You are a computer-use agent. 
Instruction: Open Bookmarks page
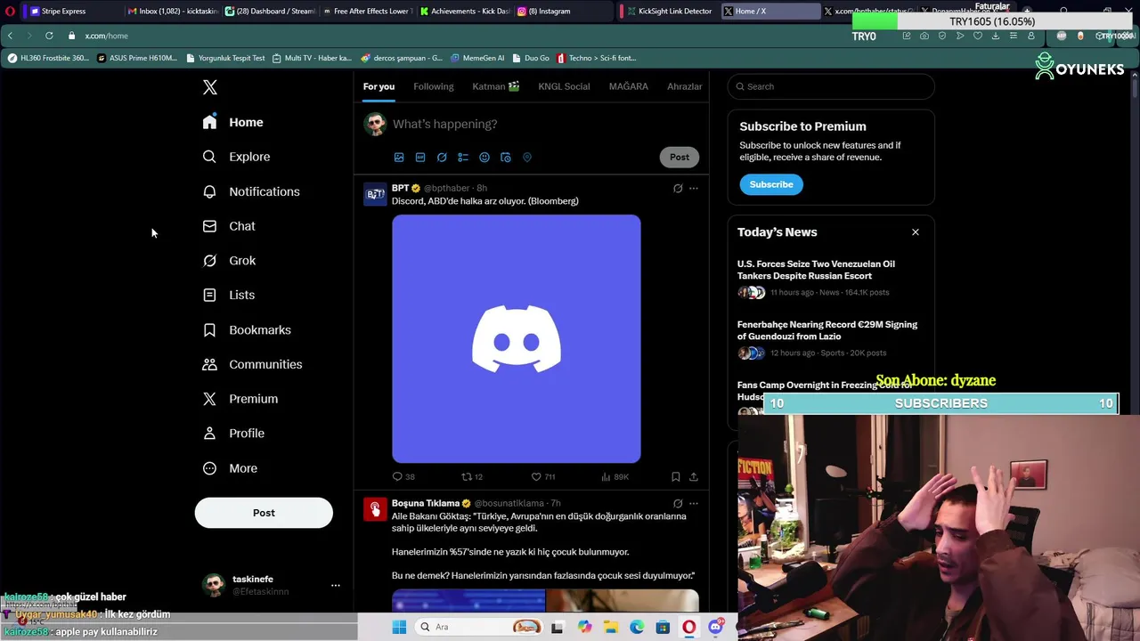(x=248, y=329)
